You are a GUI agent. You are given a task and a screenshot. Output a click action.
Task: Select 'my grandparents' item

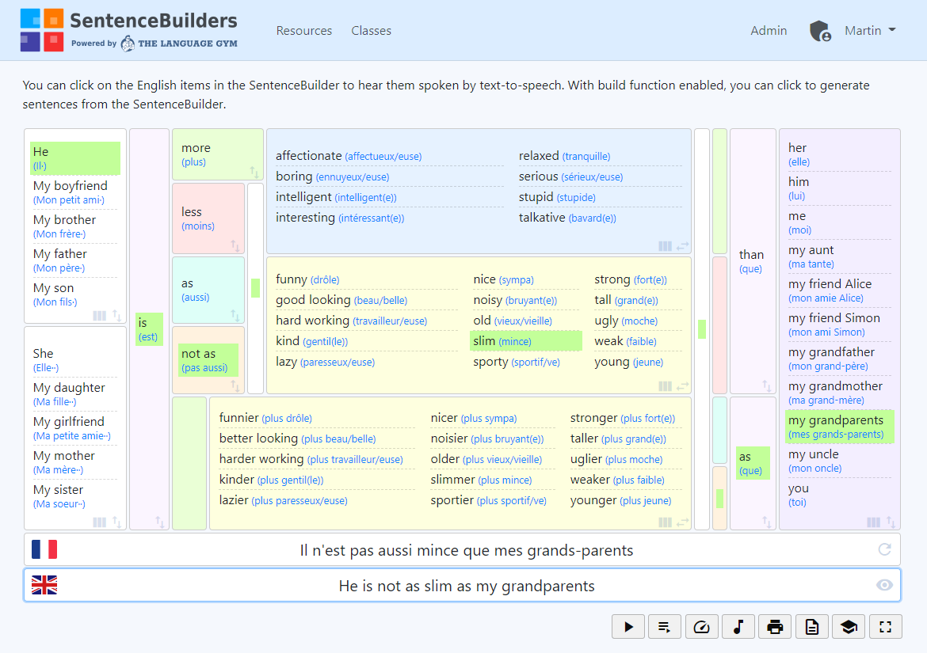[839, 427]
